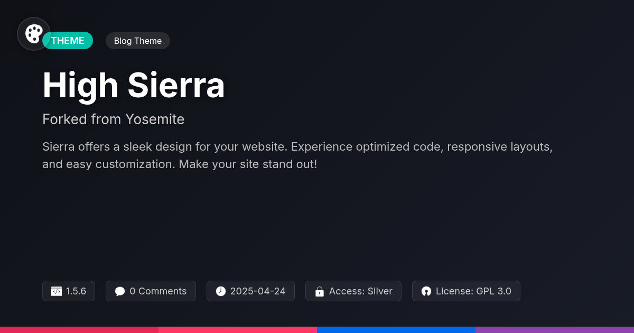Click the date 2025-04-24 label
The image size is (634, 333).
(x=258, y=291)
